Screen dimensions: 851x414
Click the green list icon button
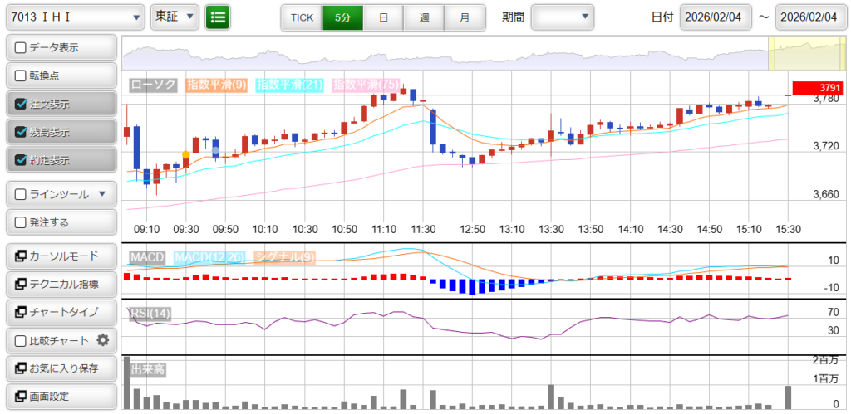218,17
